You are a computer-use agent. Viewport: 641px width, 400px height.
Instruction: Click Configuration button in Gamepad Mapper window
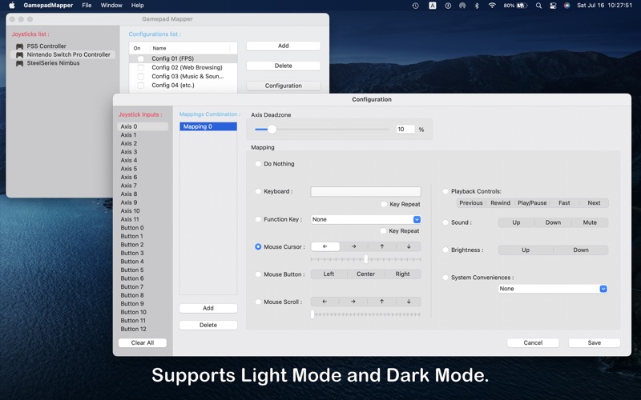click(284, 86)
